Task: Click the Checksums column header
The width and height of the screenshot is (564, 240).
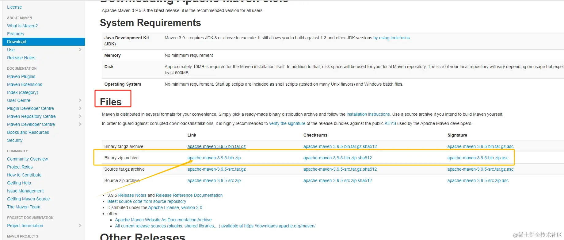Action: (315, 135)
